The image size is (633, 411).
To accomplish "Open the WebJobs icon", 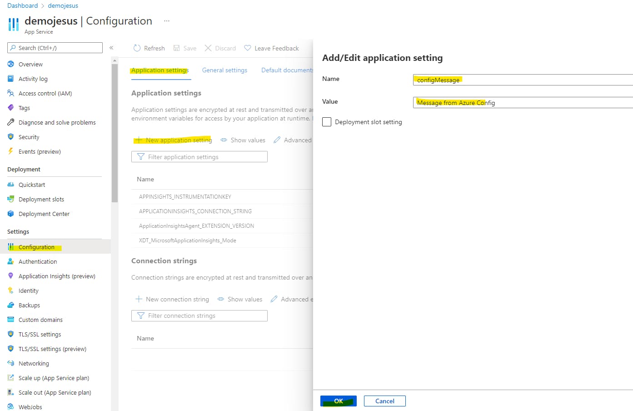I will click(11, 407).
